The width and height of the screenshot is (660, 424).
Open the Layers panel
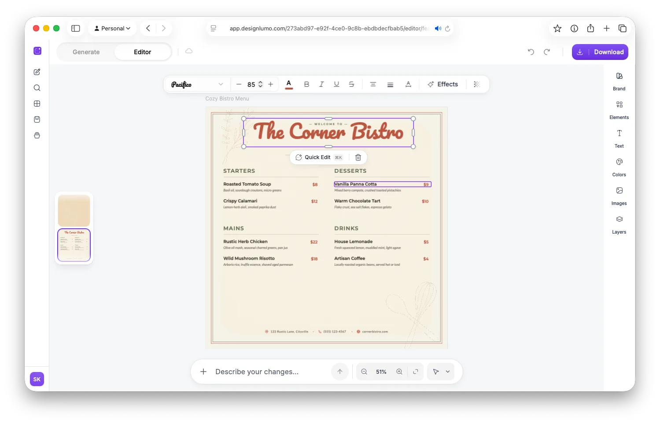click(x=619, y=225)
